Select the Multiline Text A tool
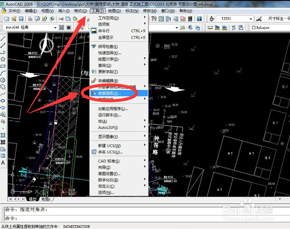The height and width of the screenshot is (229, 290). (x=3, y=163)
